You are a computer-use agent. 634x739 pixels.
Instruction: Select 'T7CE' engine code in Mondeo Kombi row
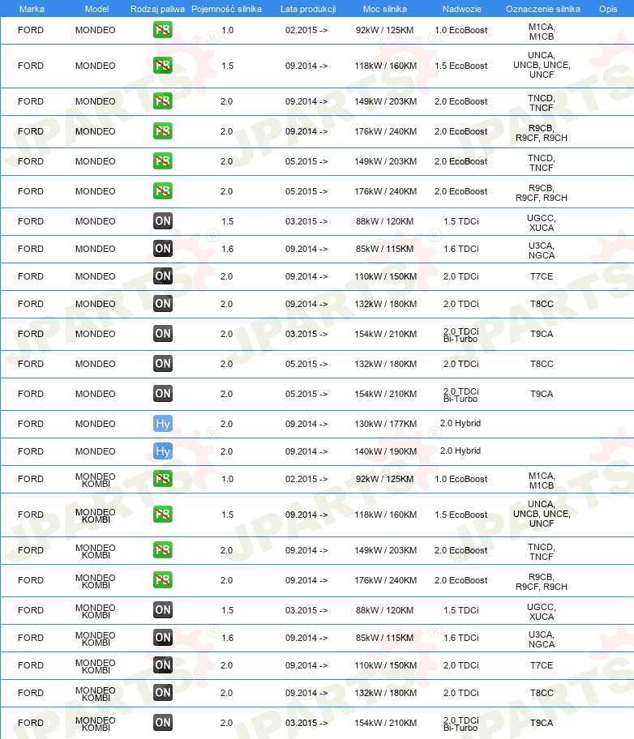pyautogui.click(x=542, y=665)
